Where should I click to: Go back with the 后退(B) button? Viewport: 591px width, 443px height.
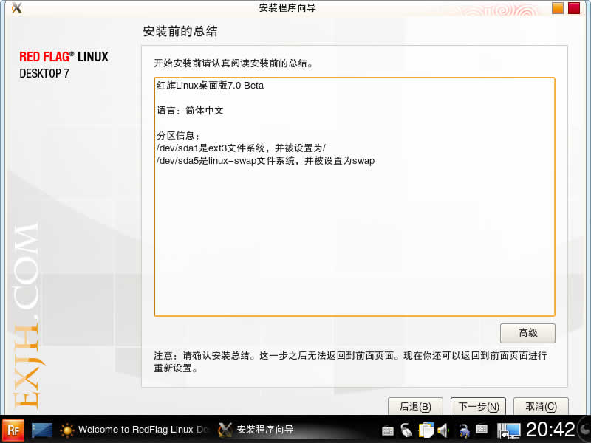click(x=415, y=407)
